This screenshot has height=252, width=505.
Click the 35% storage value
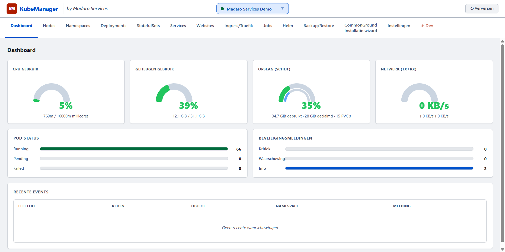(x=311, y=106)
